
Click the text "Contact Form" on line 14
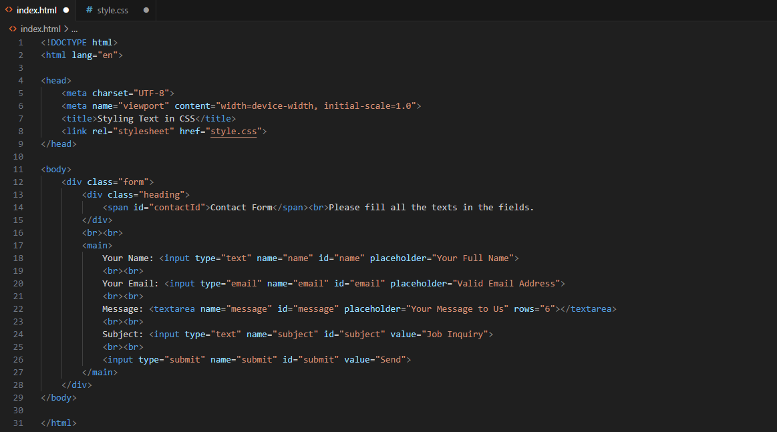[241, 208]
